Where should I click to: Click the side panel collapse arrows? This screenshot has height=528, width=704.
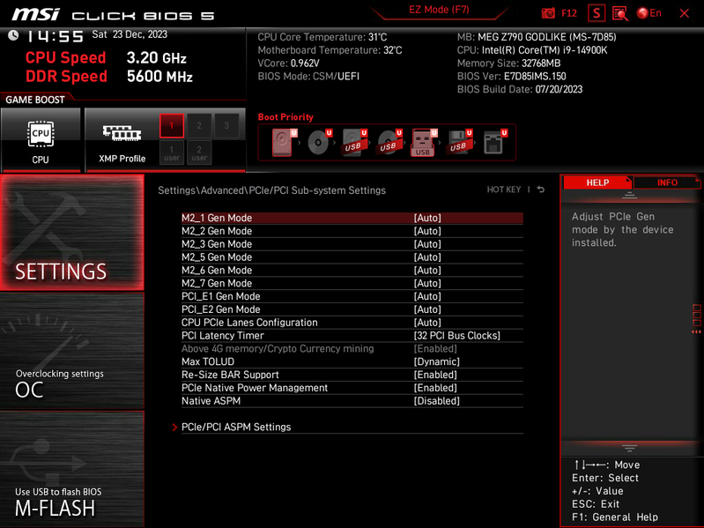(x=696, y=331)
